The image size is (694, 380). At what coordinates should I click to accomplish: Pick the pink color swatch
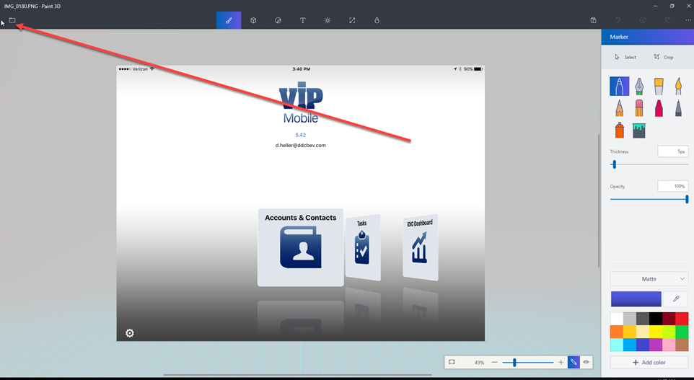(x=669, y=345)
